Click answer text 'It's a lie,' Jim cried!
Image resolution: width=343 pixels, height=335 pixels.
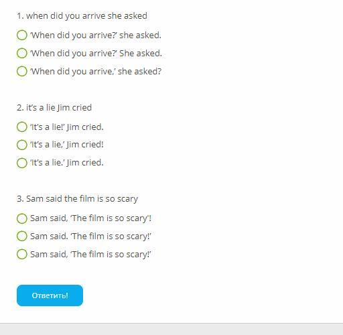67,145
